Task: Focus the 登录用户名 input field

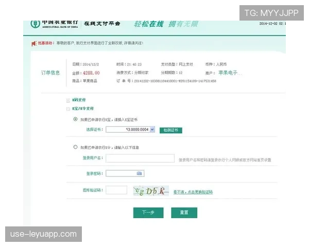Action: click(x=140, y=158)
